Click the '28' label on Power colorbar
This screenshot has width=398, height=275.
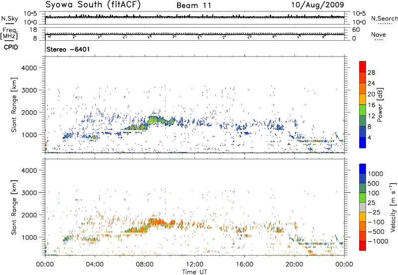pyautogui.click(x=371, y=72)
